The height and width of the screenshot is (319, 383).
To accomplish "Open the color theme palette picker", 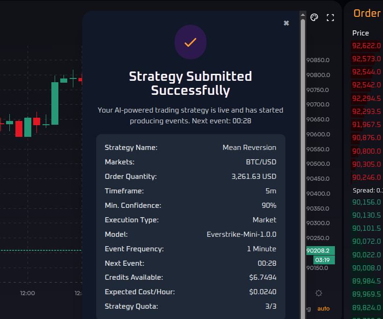I will 314,17.
